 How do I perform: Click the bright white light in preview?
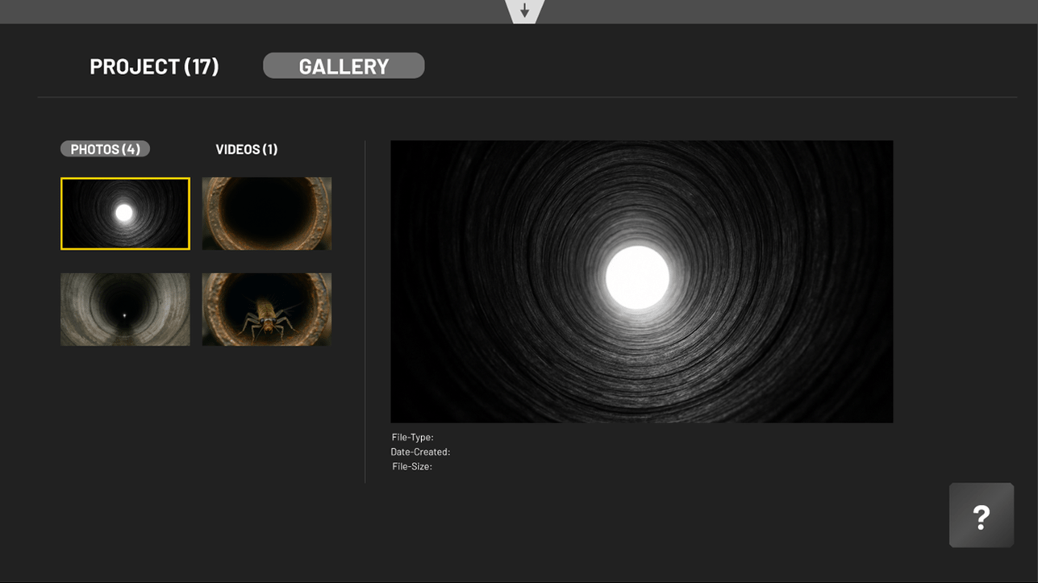pos(637,277)
